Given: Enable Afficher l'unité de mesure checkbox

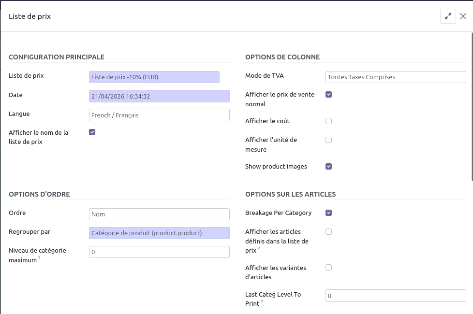Looking at the screenshot, I should click(328, 140).
